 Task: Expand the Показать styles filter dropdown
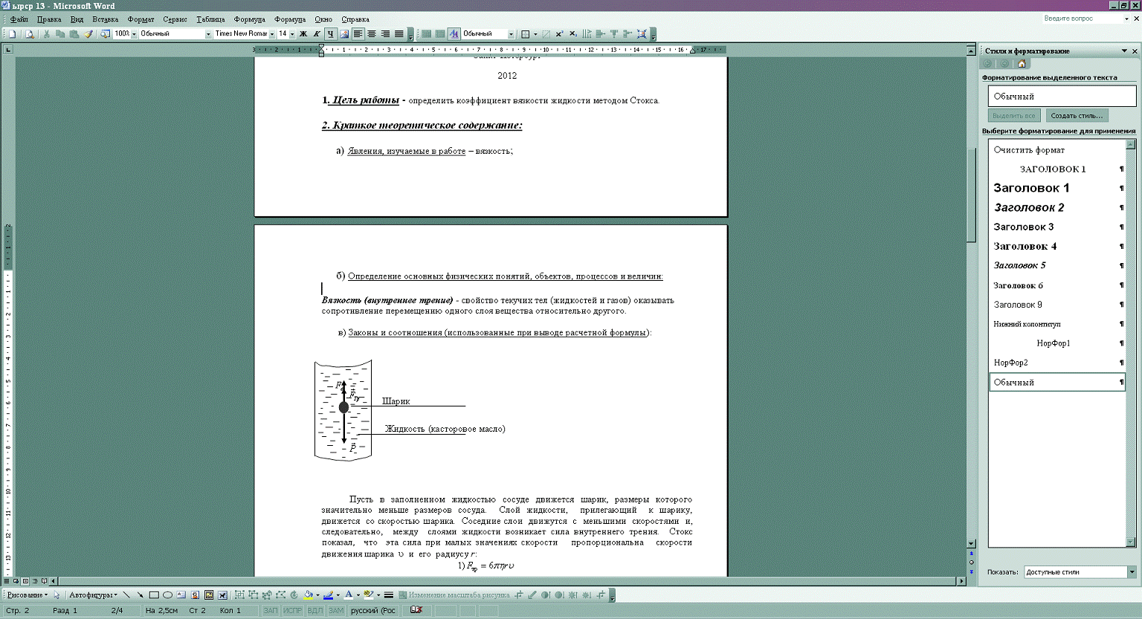click(1132, 572)
